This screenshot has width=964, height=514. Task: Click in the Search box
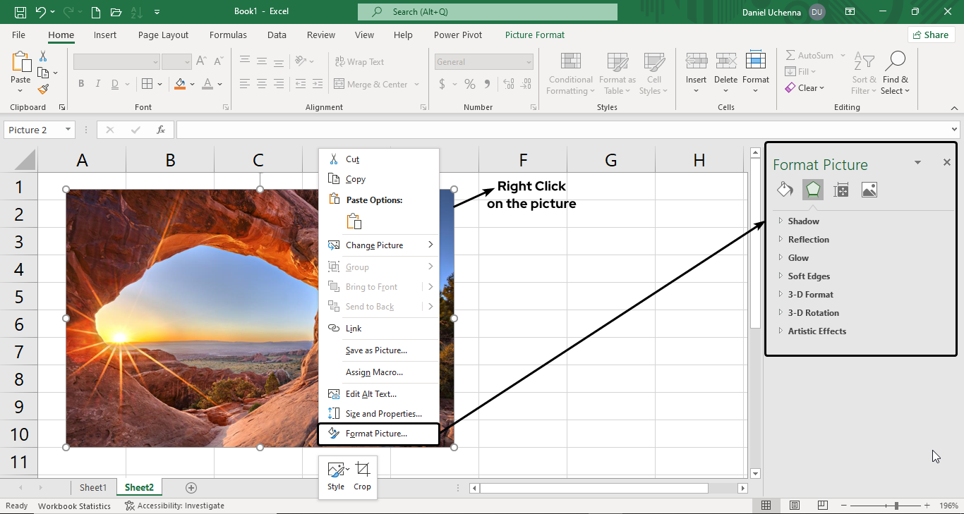pos(487,12)
